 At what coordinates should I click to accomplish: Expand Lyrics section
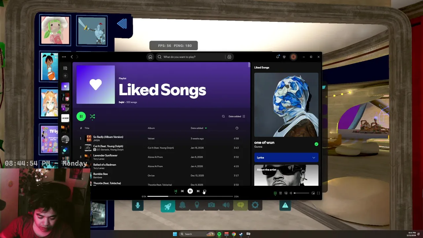point(286,158)
